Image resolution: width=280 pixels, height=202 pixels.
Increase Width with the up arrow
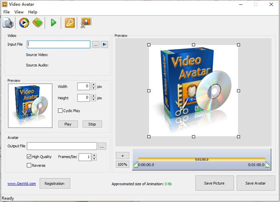coord(93,84)
